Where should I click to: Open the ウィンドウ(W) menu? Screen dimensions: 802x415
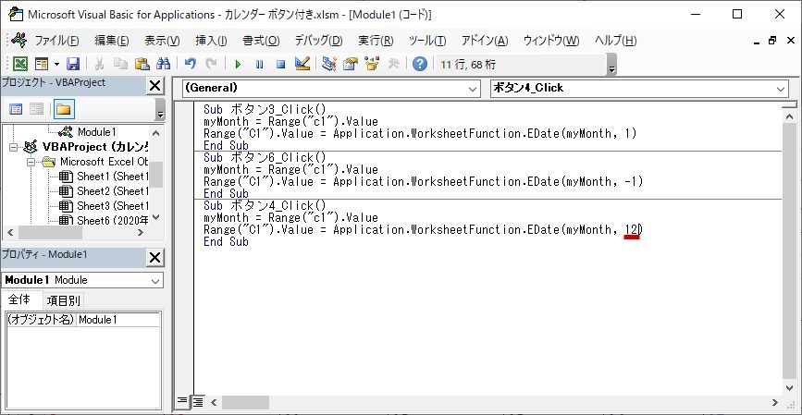pyautogui.click(x=551, y=41)
